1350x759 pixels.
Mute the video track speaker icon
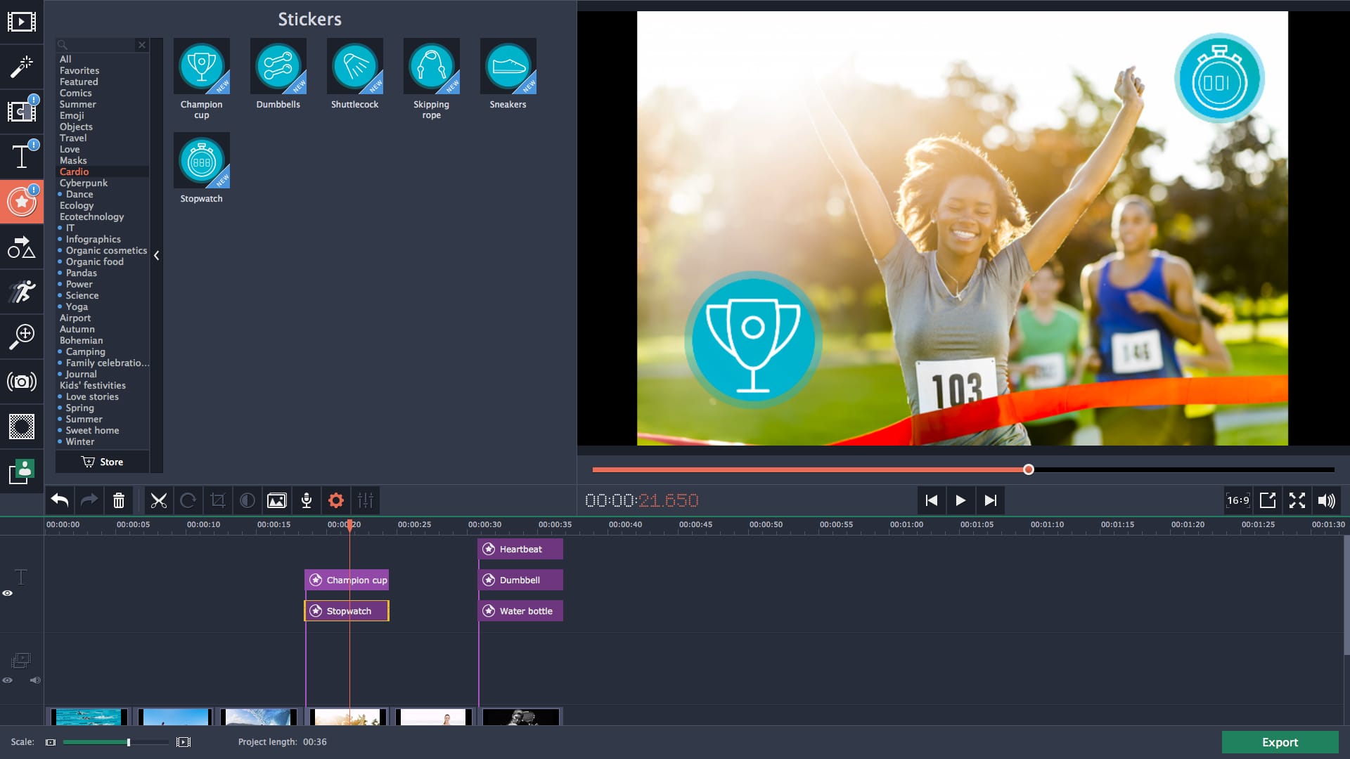pos(36,680)
